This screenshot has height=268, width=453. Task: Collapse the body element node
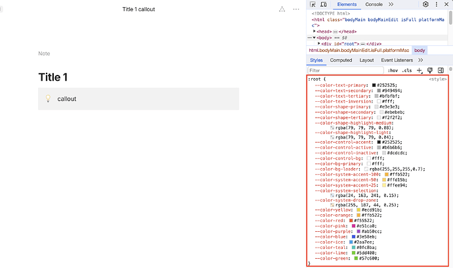click(x=314, y=37)
